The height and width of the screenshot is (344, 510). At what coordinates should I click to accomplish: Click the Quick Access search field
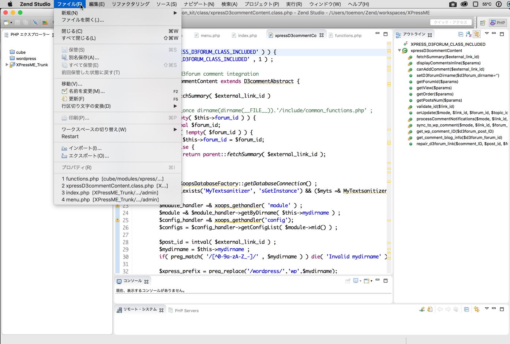[450, 22]
